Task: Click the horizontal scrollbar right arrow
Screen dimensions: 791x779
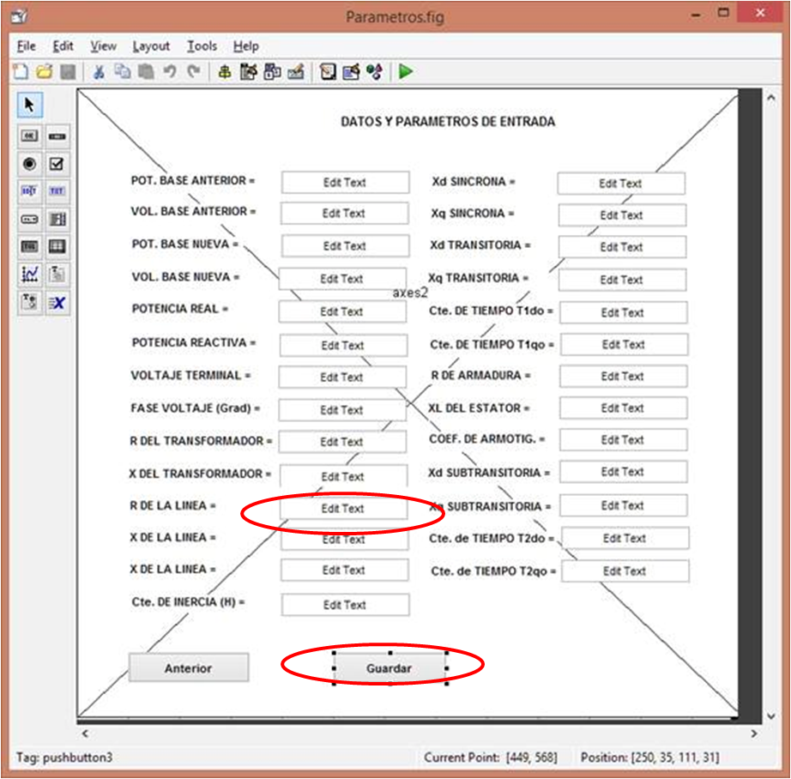Action: pyautogui.click(x=753, y=734)
